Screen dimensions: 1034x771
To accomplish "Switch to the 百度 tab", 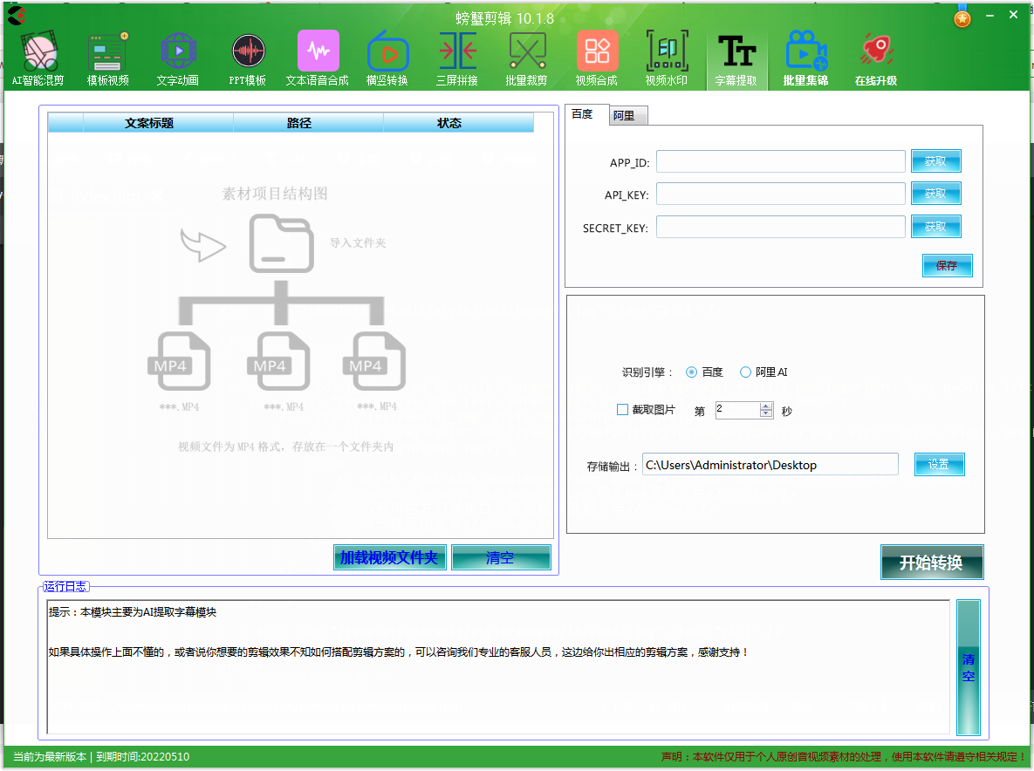I will [585, 114].
